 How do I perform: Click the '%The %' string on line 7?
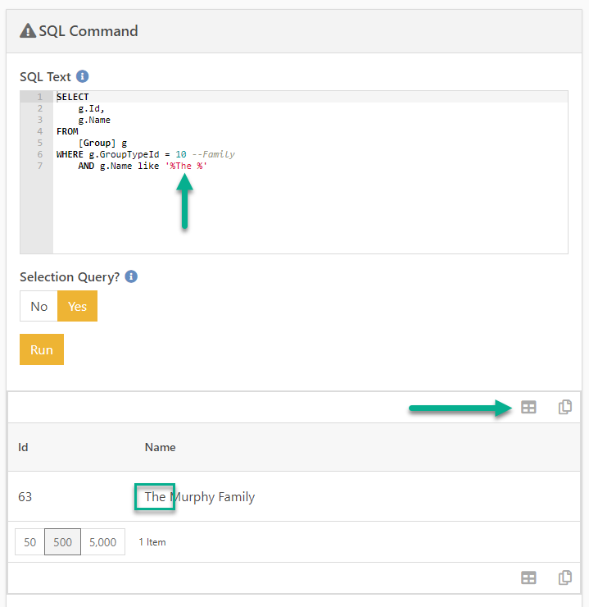(186, 166)
